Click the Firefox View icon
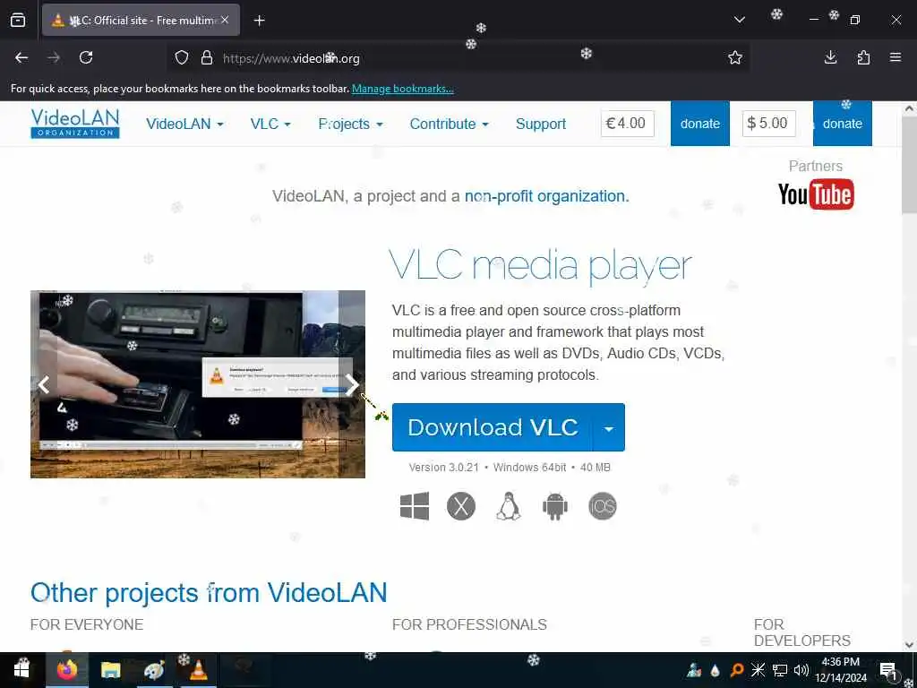The image size is (917, 688). point(18,20)
